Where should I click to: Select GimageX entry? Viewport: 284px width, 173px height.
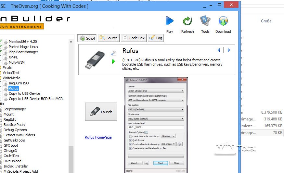(10, 151)
